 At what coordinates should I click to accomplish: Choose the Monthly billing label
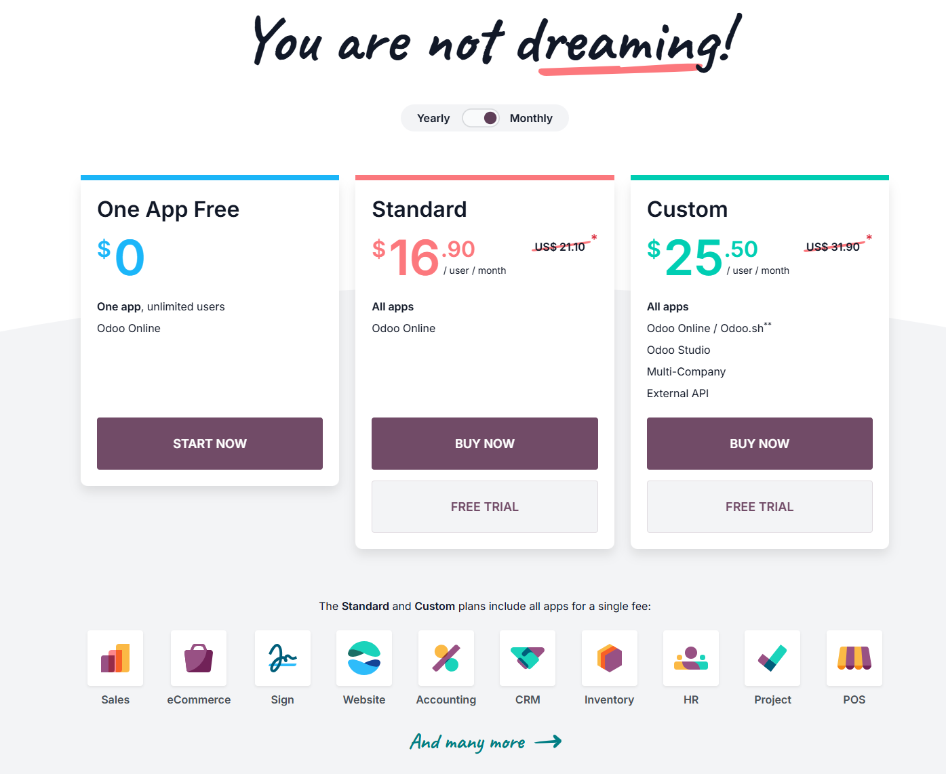531,118
